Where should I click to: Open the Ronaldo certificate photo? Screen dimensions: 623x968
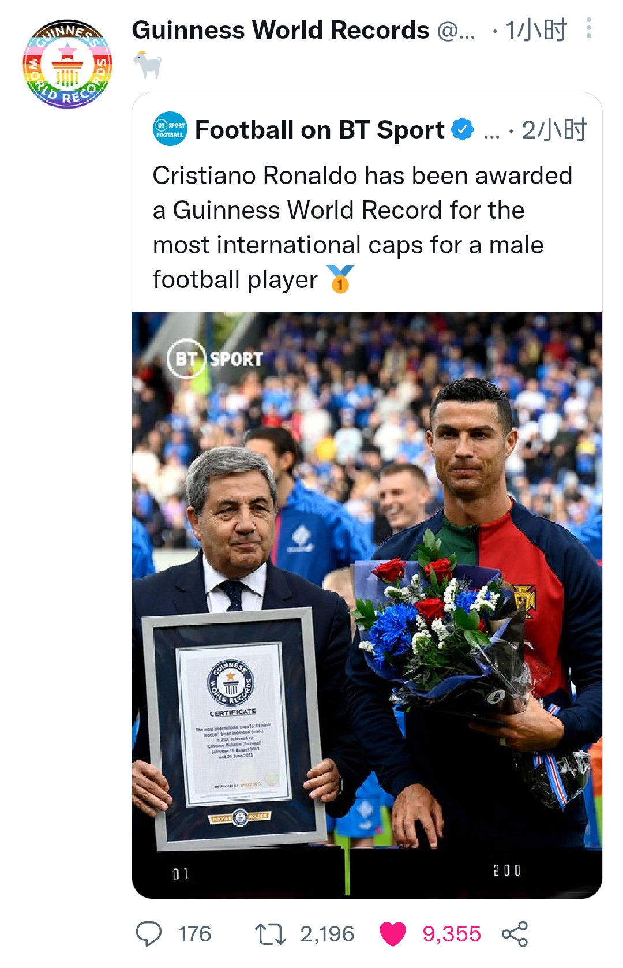click(367, 605)
